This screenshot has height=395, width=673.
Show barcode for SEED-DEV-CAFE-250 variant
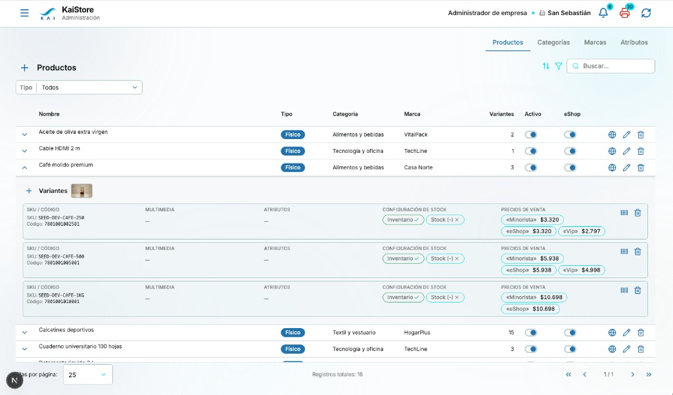pyautogui.click(x=624, y=213)
